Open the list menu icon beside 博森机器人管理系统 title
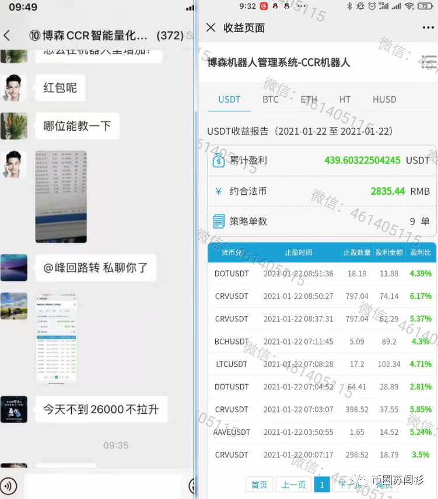This screenshot has width=438, height=499. [429, 62]
